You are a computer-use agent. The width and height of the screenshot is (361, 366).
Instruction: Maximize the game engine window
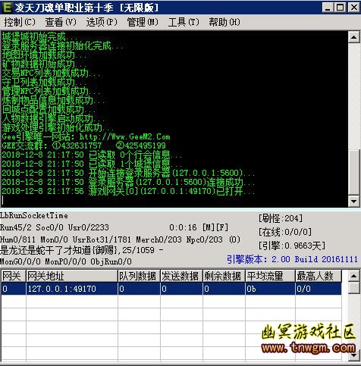[x=340, y=8]
